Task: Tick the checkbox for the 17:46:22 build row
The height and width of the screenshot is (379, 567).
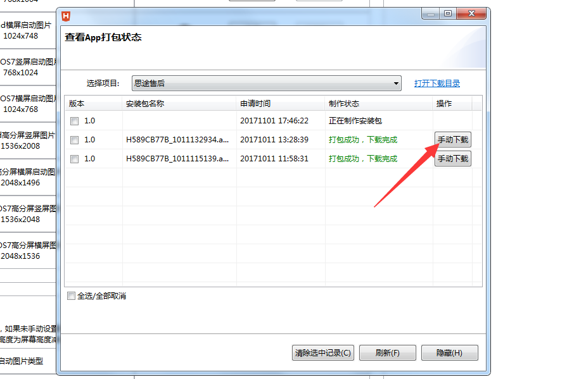Action: (x=75, y=121)
